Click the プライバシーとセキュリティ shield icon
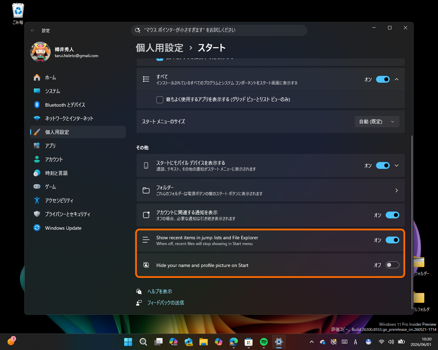The image size is (438, 350). (x=37, y=214)
